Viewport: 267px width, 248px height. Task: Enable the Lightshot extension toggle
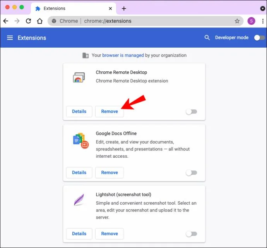(x=192, y=234)
